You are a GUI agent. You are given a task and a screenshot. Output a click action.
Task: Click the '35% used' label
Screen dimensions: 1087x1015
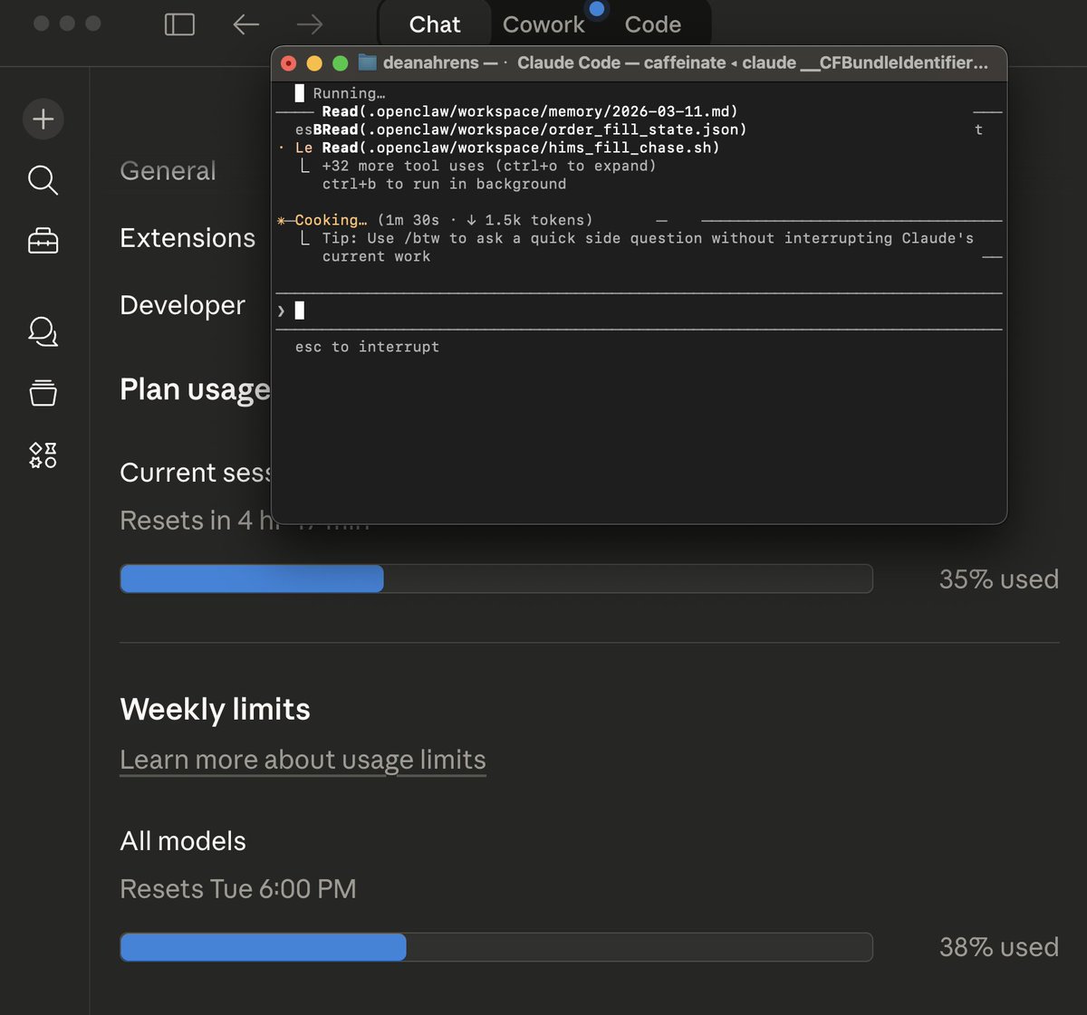[x=999, y=579]
